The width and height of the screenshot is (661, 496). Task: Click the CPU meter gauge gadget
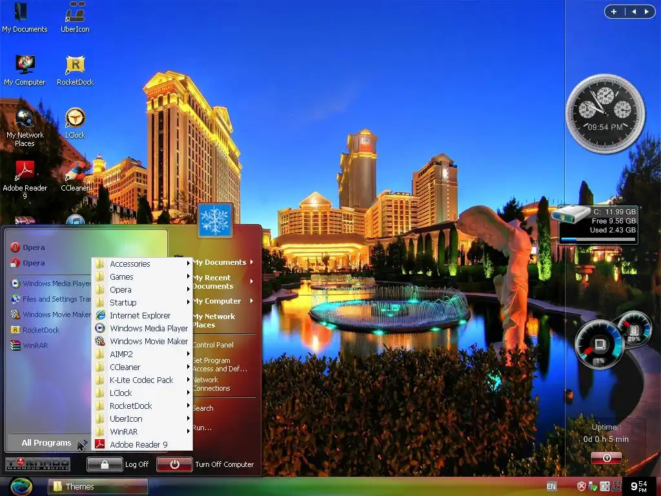599,345
